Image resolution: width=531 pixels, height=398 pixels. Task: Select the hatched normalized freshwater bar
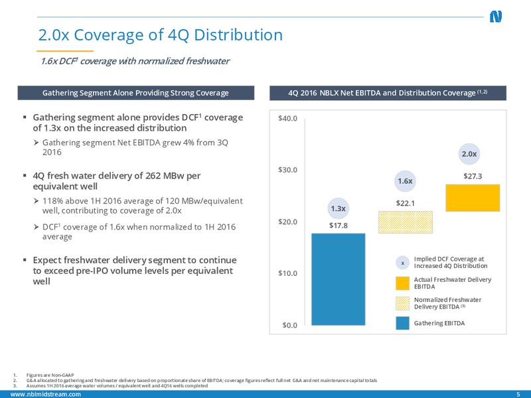(x=406, y=222)
